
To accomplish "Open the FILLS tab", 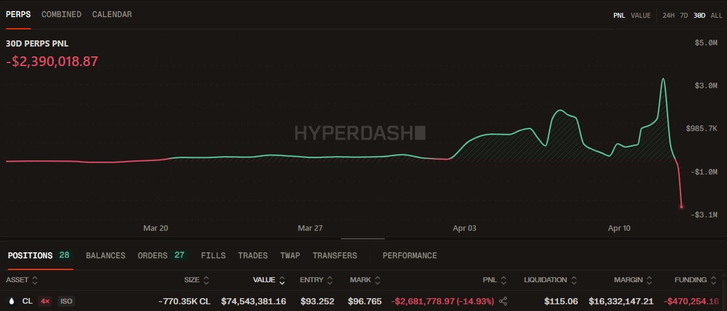I will pos(214,255).
